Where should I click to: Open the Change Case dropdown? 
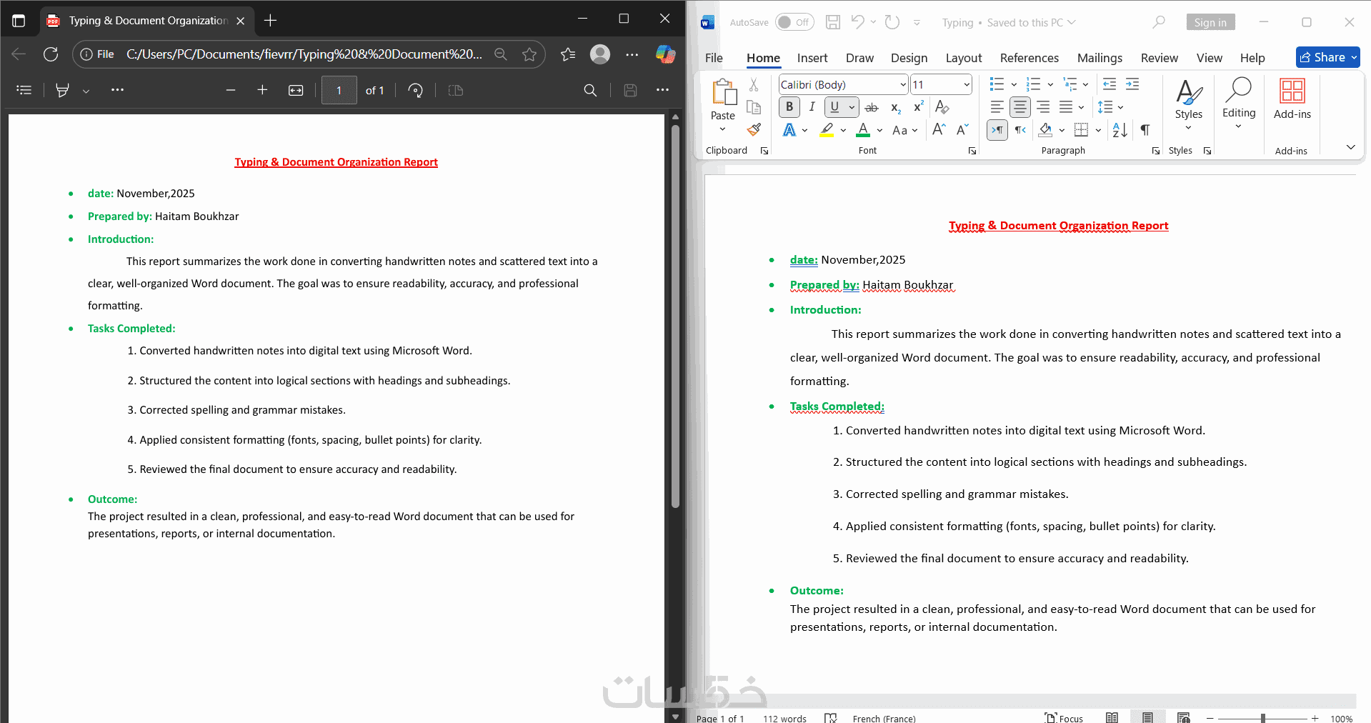pos(904,130)
